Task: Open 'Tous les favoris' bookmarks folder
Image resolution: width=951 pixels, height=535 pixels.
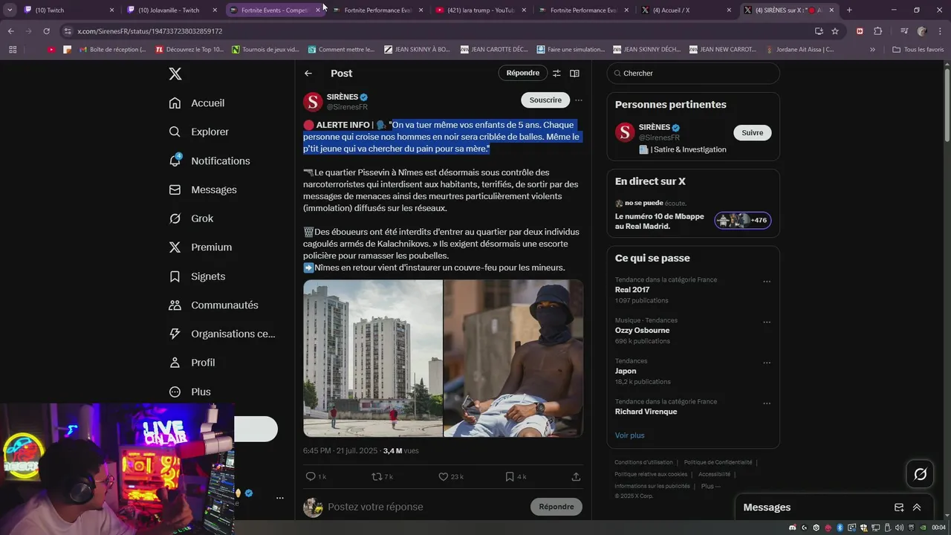Action: click(918, 50)
